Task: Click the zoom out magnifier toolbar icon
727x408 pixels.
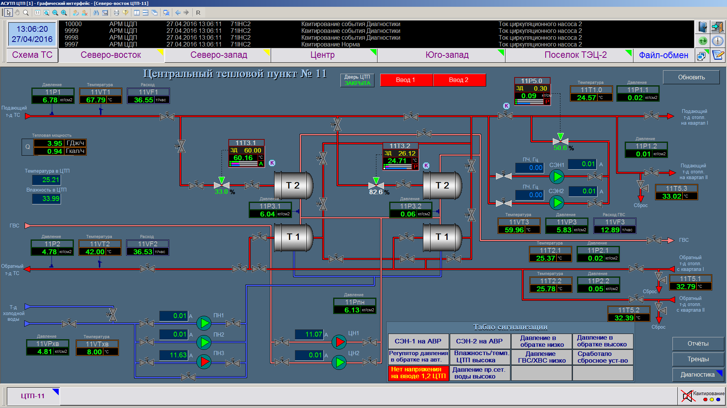Action: coord(55,13)
